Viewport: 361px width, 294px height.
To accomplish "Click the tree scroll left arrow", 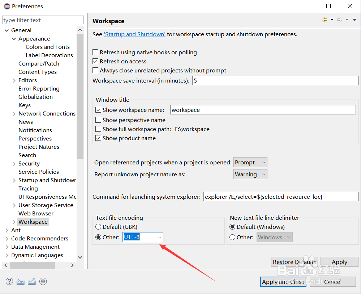I will pos(6,265).
